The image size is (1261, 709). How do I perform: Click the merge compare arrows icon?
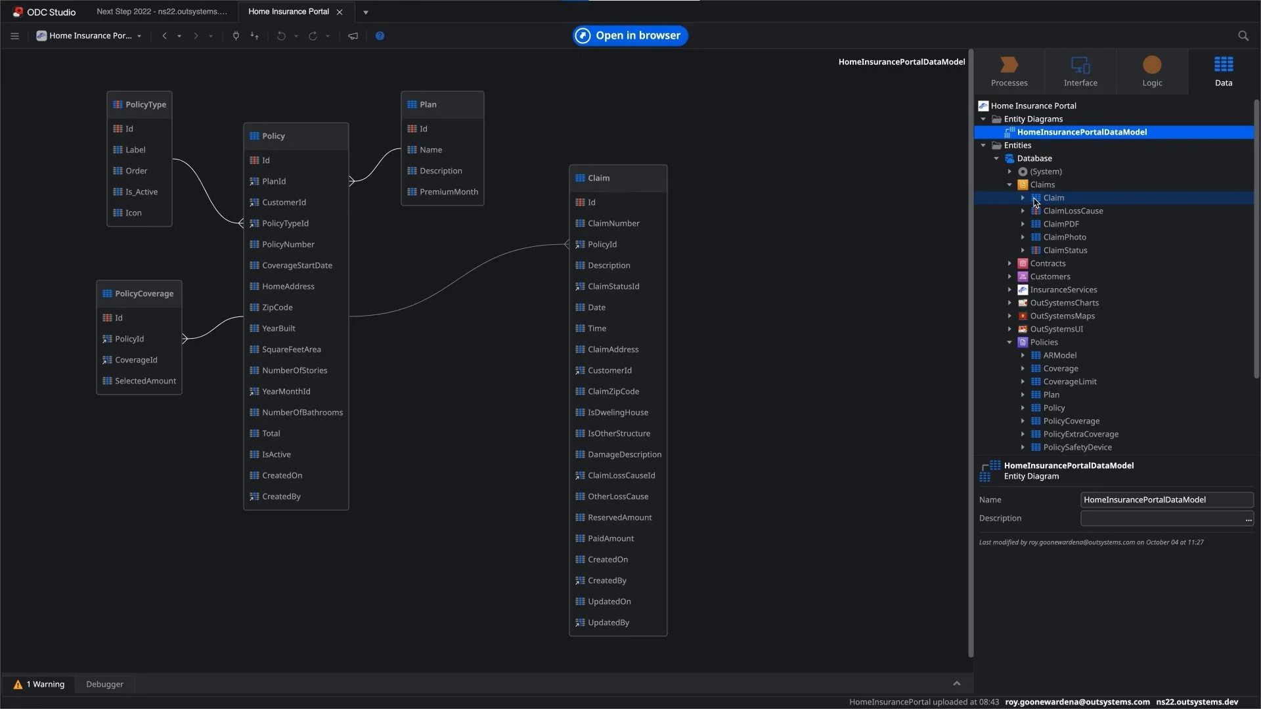(x=254, y=36)
